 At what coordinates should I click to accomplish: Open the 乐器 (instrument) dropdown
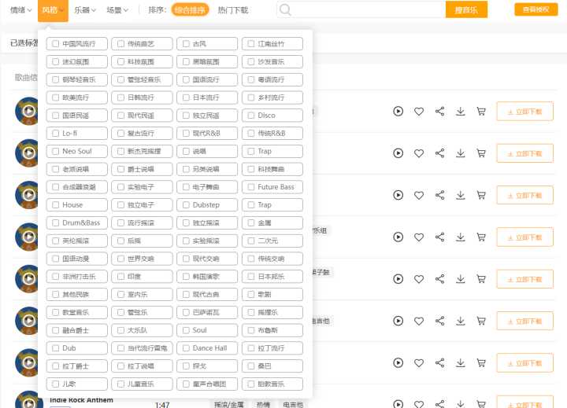pyautogui.click(x=85, y=10)
